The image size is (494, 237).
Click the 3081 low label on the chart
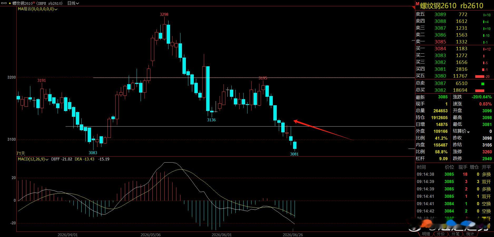(294, 154)
